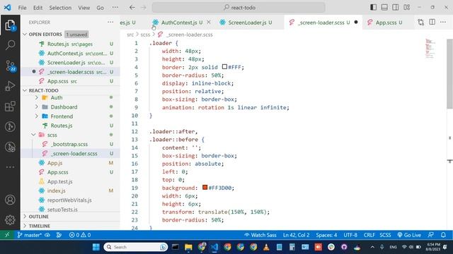Go back with the navigation arrow
The width and height of the screenshot is (453, 254).
tap(132, 8)
